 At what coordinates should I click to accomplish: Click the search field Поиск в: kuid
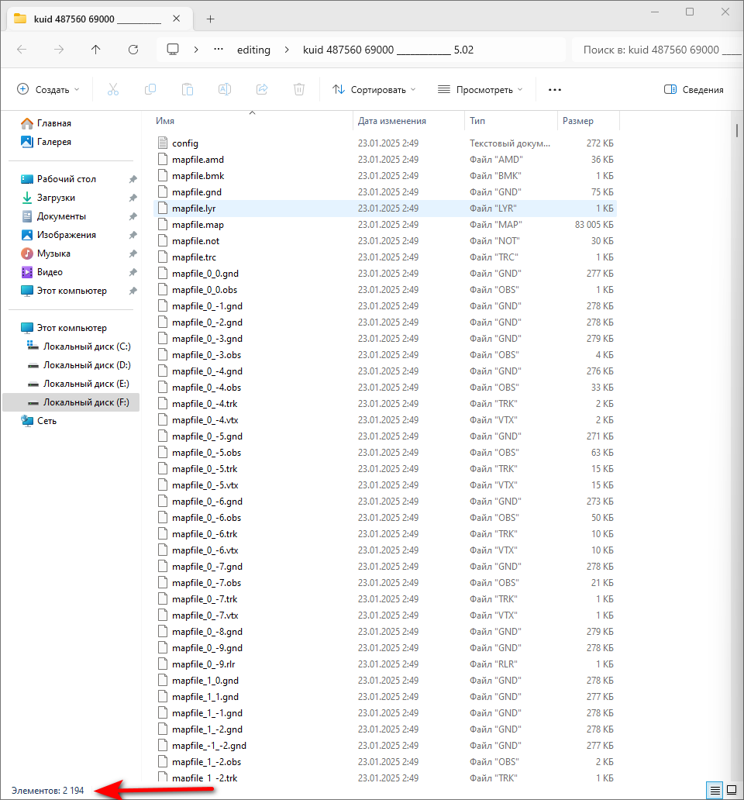(x=657, y=50)
